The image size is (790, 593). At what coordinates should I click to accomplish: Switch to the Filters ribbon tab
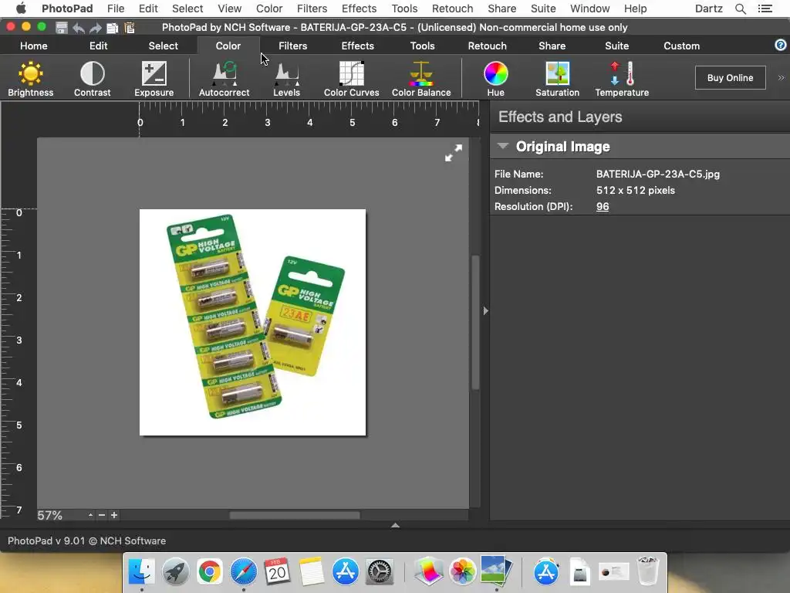(x=292, y=46)
